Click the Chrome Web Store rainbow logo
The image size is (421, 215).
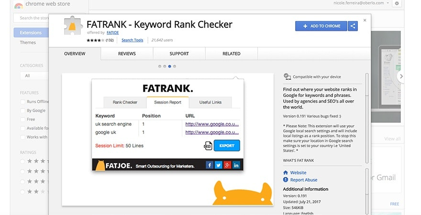[19, 5]
